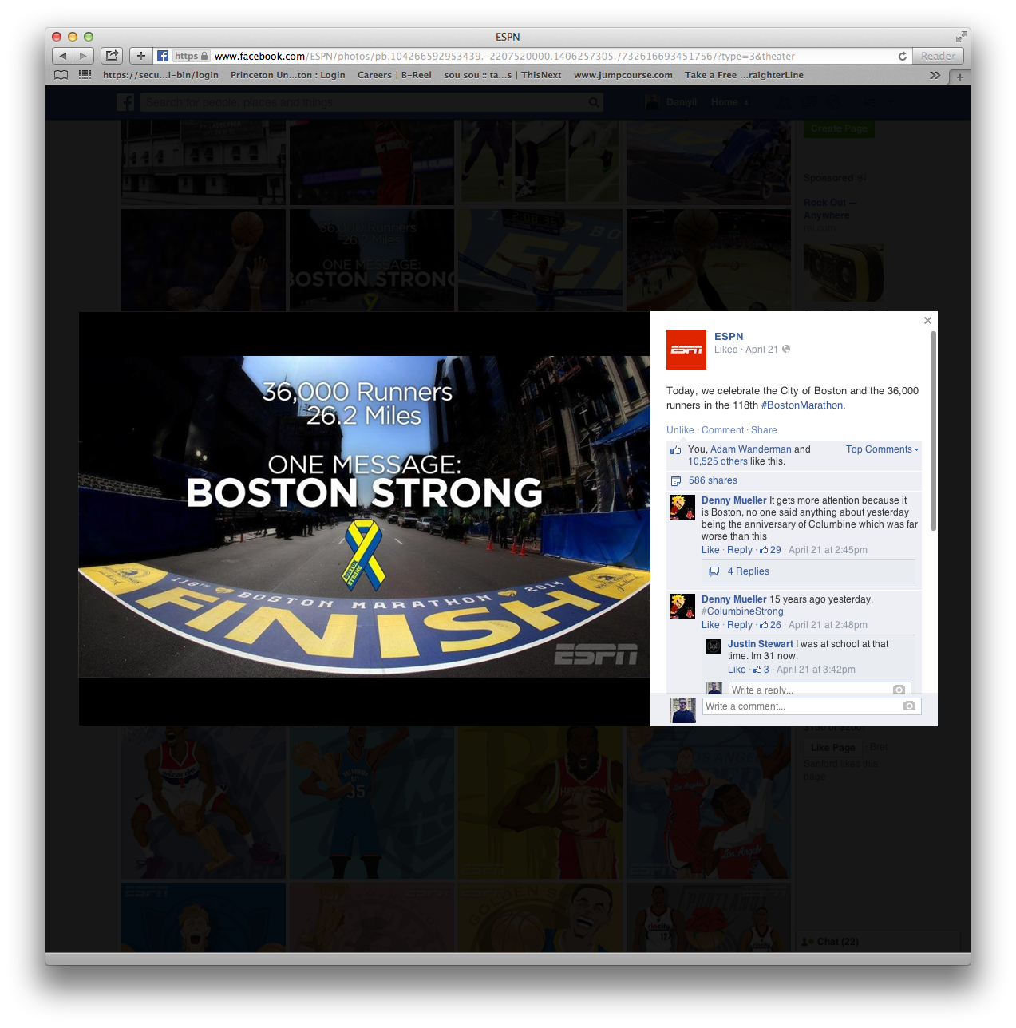Show more bookmarks with the double-chevron
The height and width of the screenshot is (1028, 1016).
click(x=935, y=75)
